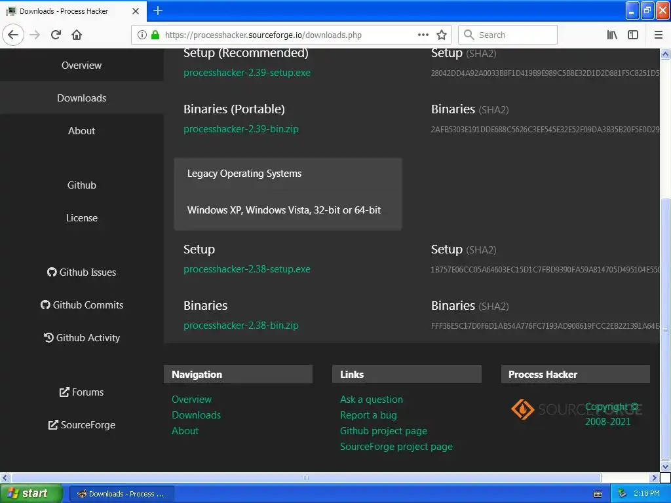Select the Downloads - Process Hacker tab

click(x=73, y=11)
